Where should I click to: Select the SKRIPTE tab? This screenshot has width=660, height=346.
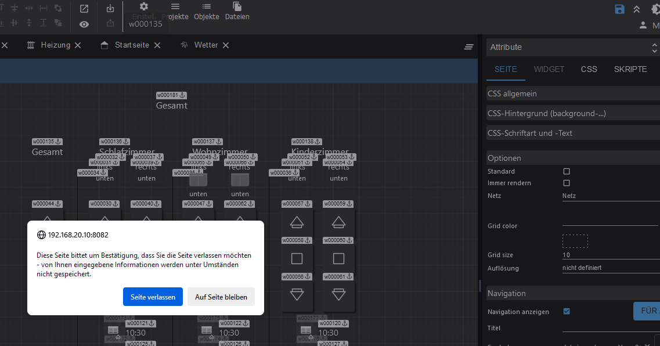tap(630, 69)
